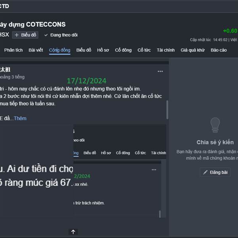Click the Cập nhật lúc 14:45:02 timestamp
Image resolution: width=238 pixels, height=238 pixels.
(209, 40)
